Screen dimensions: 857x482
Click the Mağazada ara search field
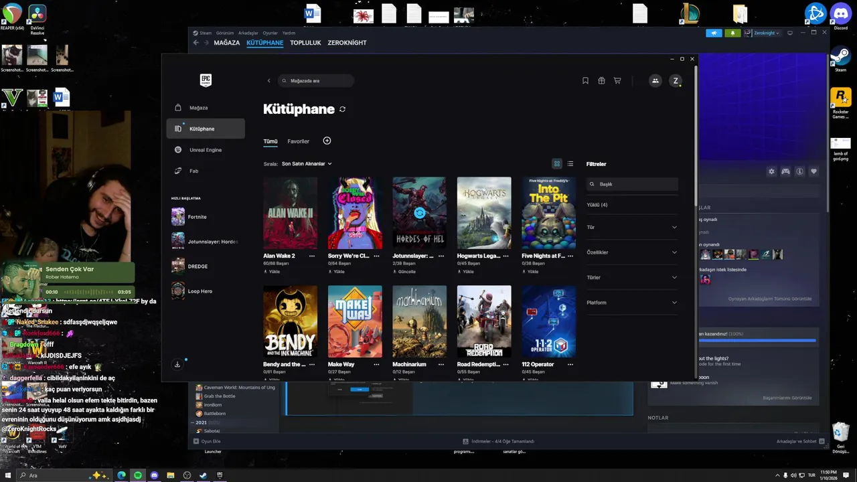[x=316, y=81]
